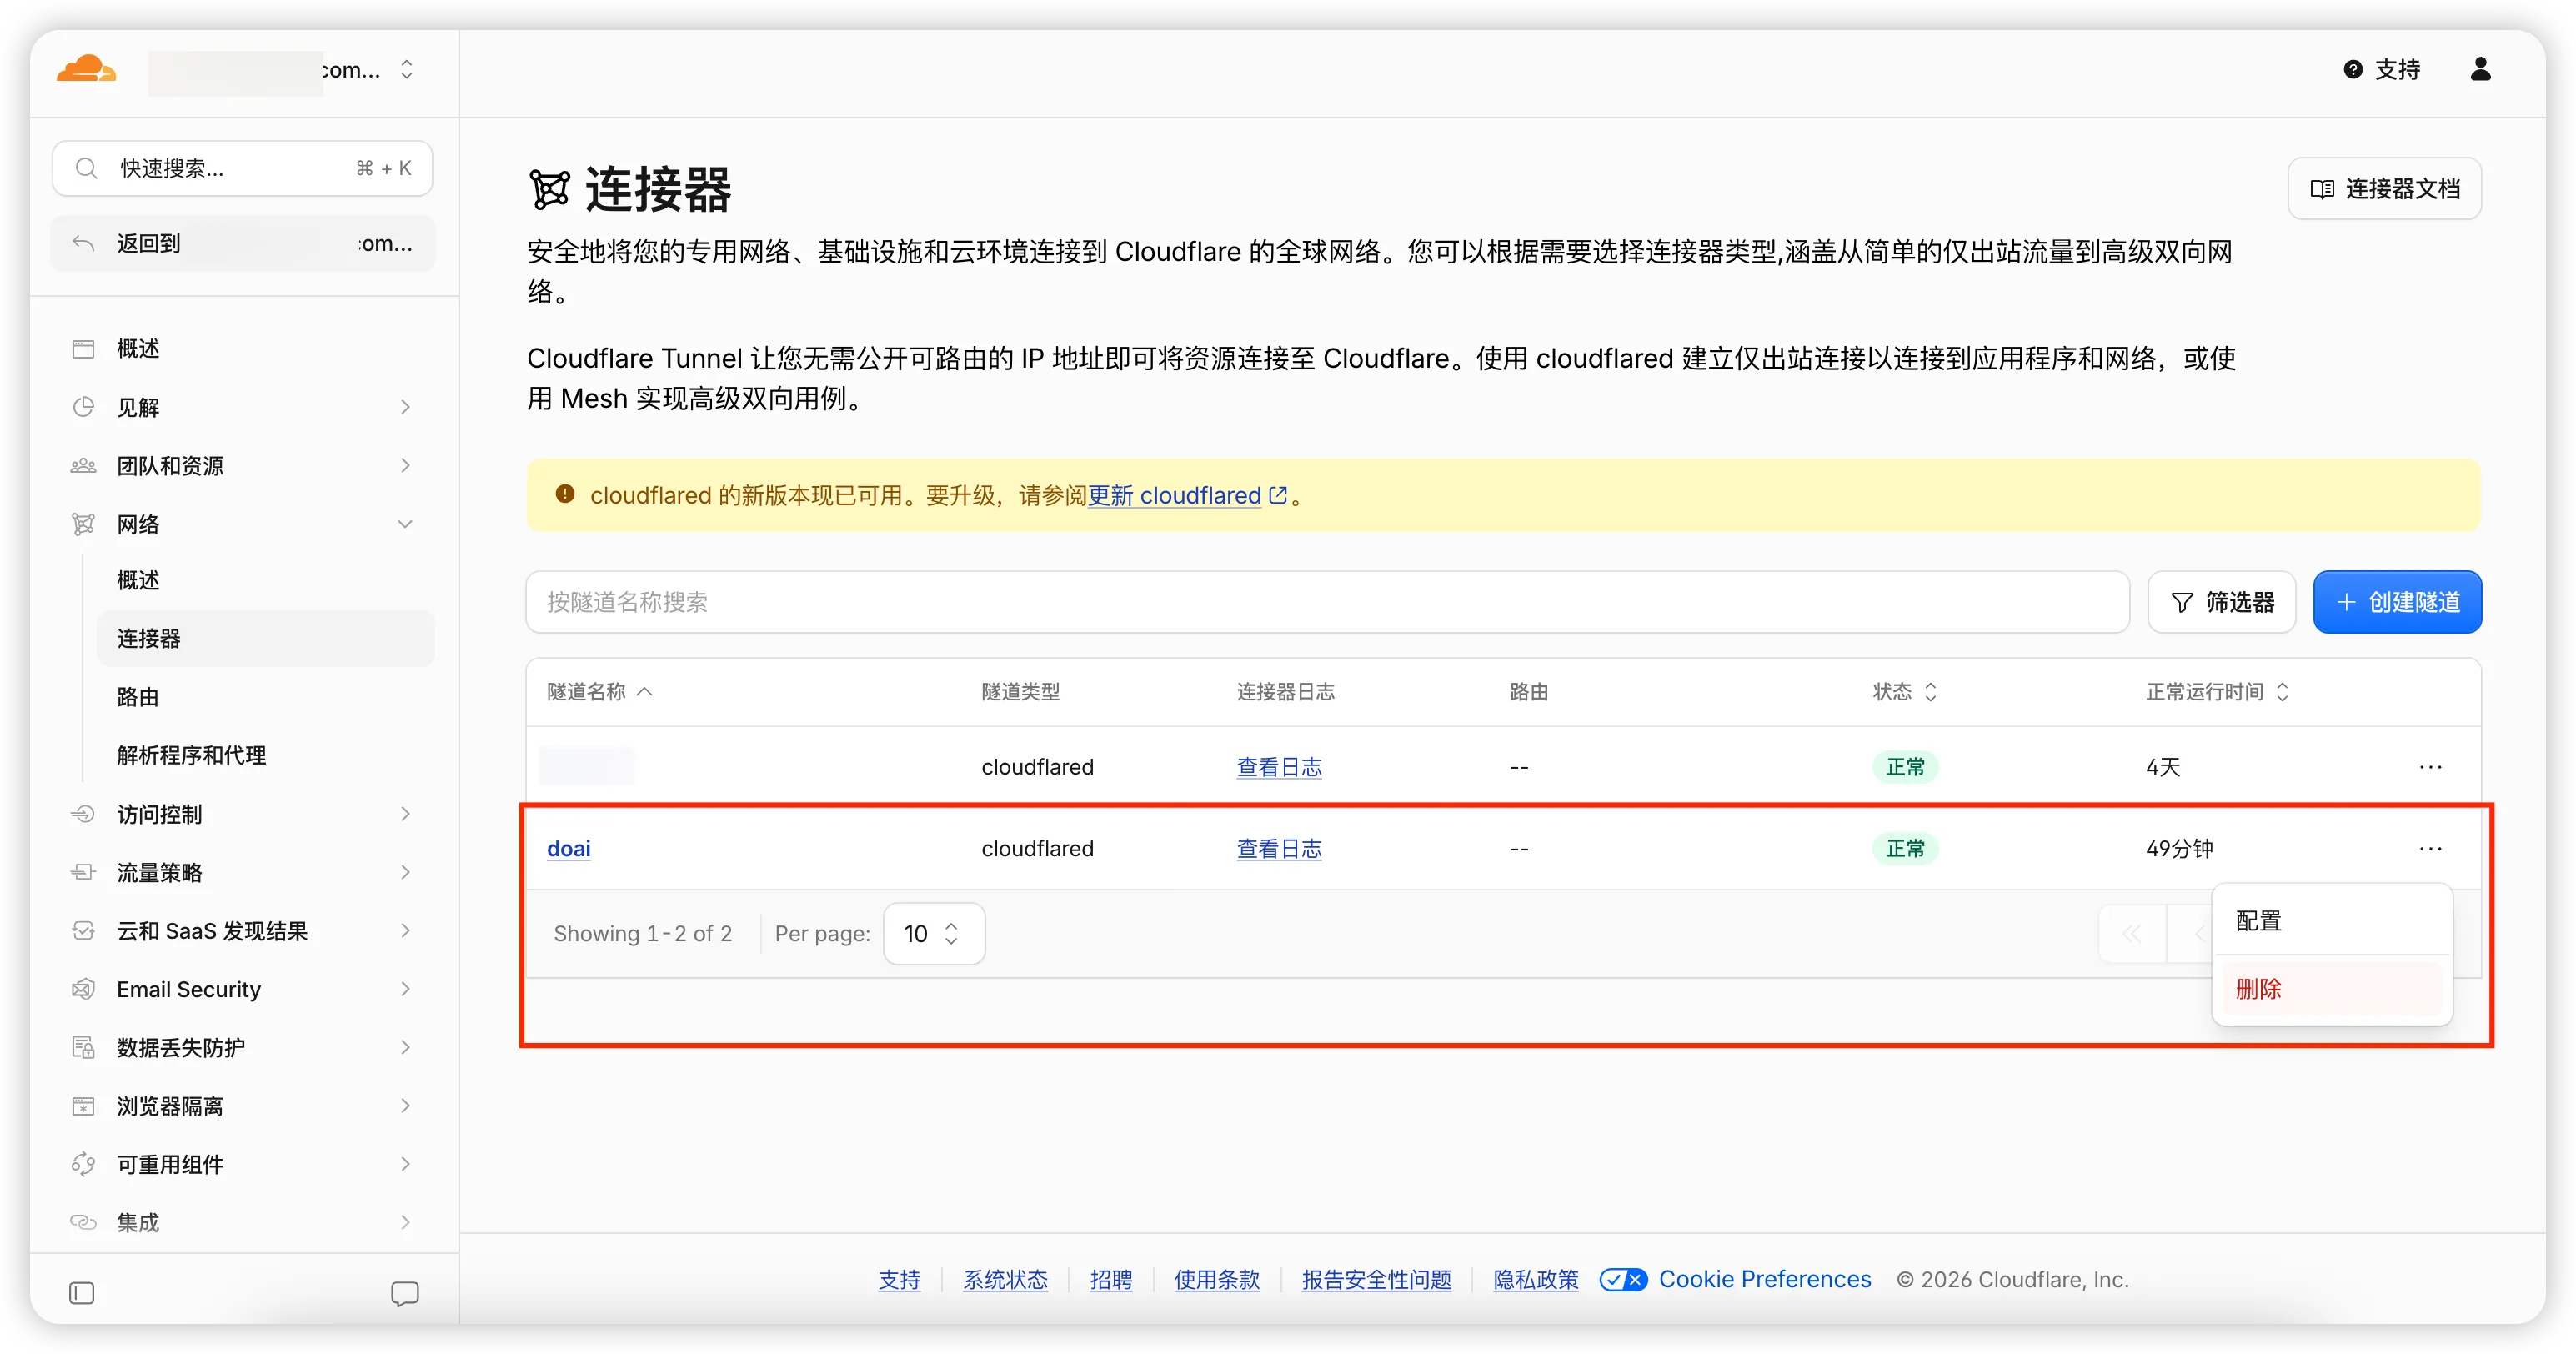Screen dimensions: 2576x1354
Task: Click the 系统状态 footer link
Action: tap(1005, 1280)
